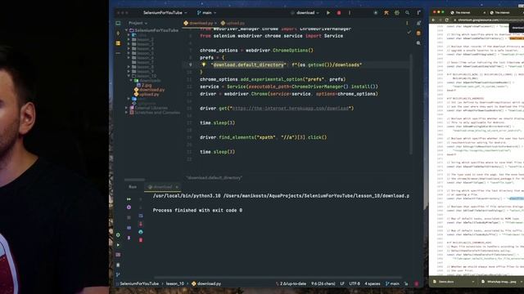
Task: Go back in the Chrome window
Action: click(433, 20)
